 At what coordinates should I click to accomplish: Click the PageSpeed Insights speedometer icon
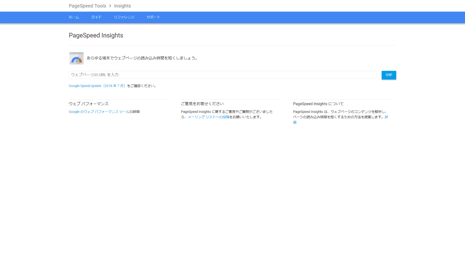pos(76,58)
